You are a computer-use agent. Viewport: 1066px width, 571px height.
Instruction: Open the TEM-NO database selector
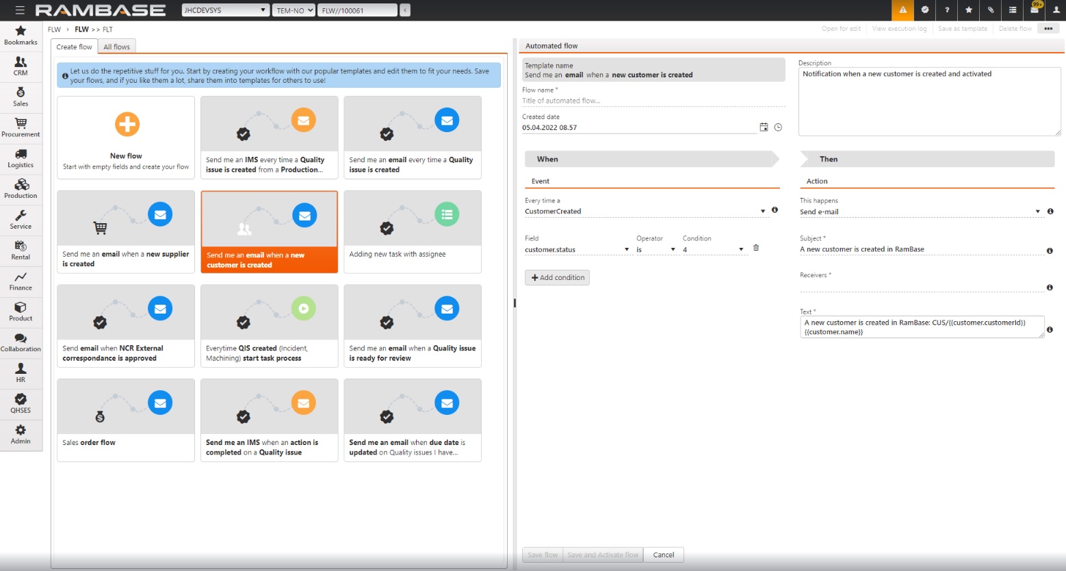click(294, 10)
